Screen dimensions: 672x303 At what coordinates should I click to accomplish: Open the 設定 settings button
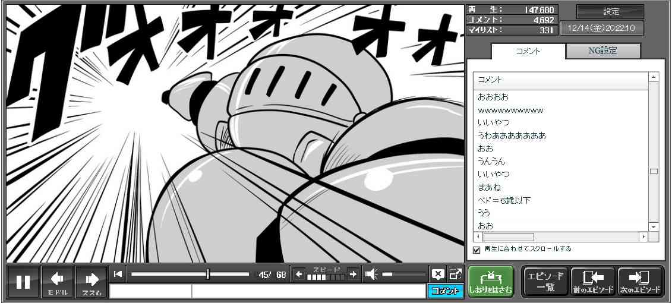pos(610,11)
